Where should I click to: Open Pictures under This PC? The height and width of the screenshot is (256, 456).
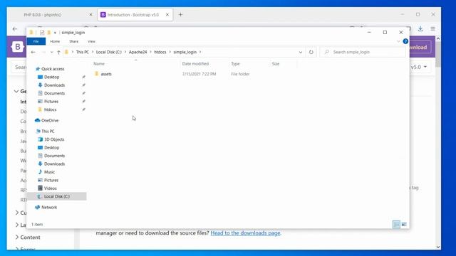tap(51, 180)
